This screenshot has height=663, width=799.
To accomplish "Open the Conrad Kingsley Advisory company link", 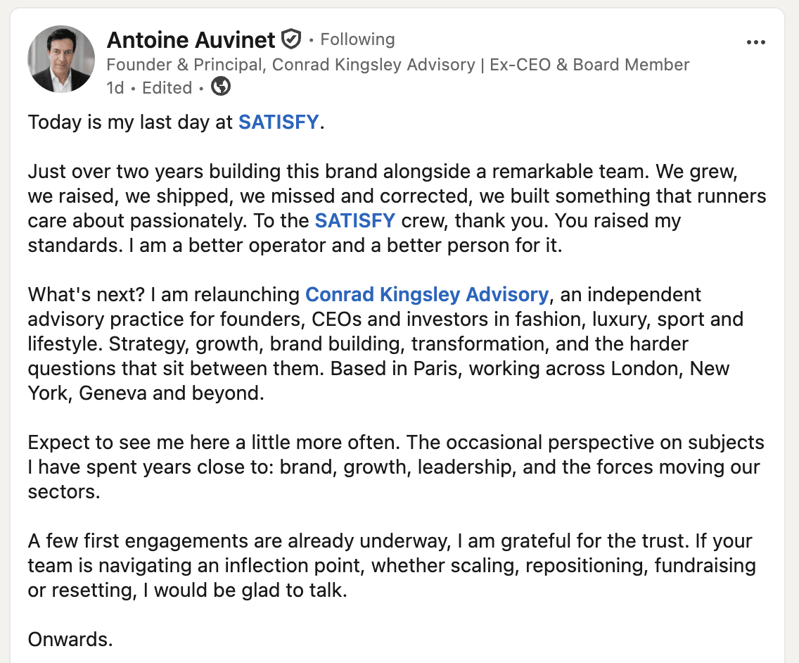I will pos(426,295).
